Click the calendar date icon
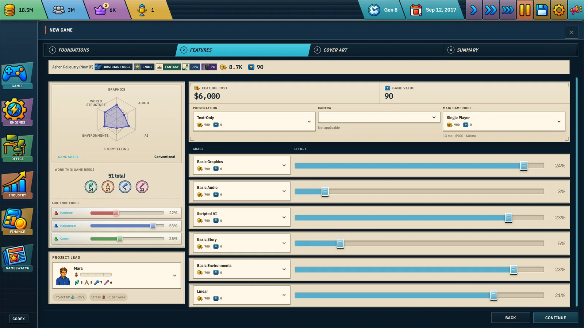Viewport: 584px width, 328px height. (416, 10)
